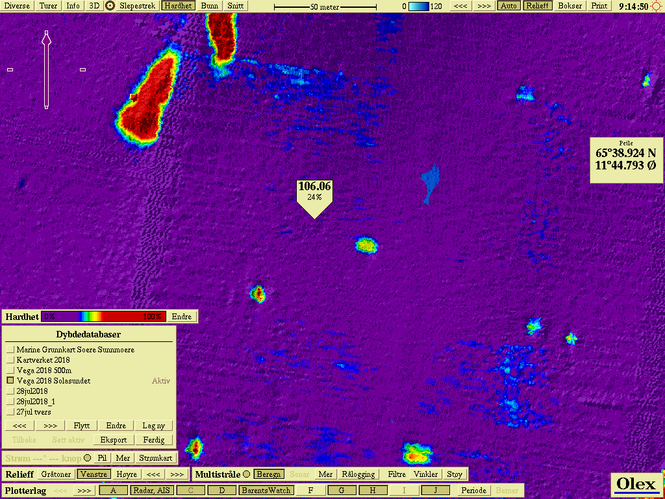This screenshot has width=665, height=499.
Task: Click the Strøm round indicator
Action: click(88, 458)
